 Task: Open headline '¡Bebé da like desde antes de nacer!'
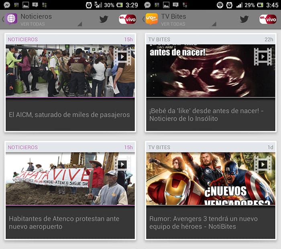[x=206, y=115]
